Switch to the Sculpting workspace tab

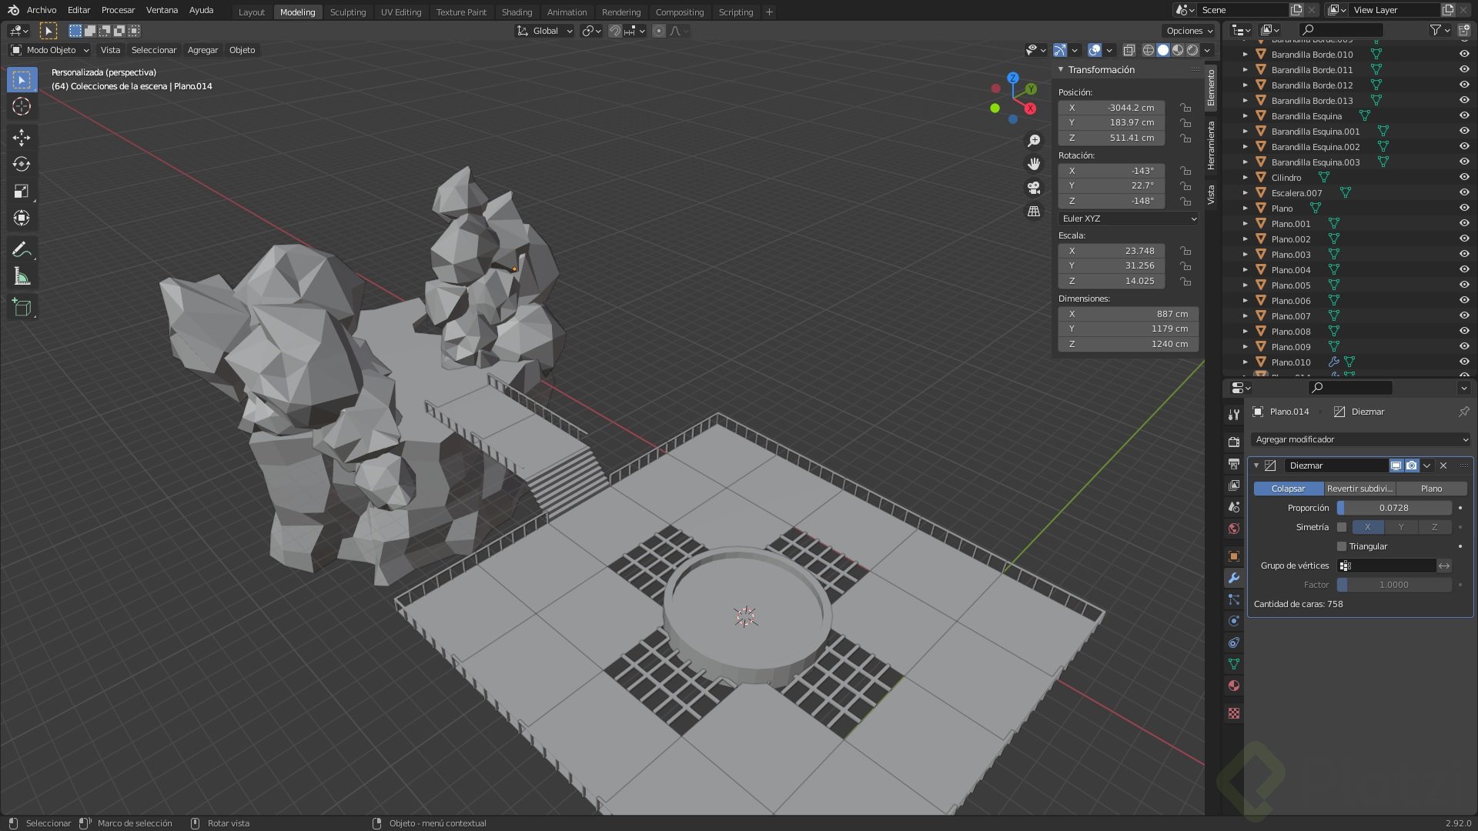[348, 12]
